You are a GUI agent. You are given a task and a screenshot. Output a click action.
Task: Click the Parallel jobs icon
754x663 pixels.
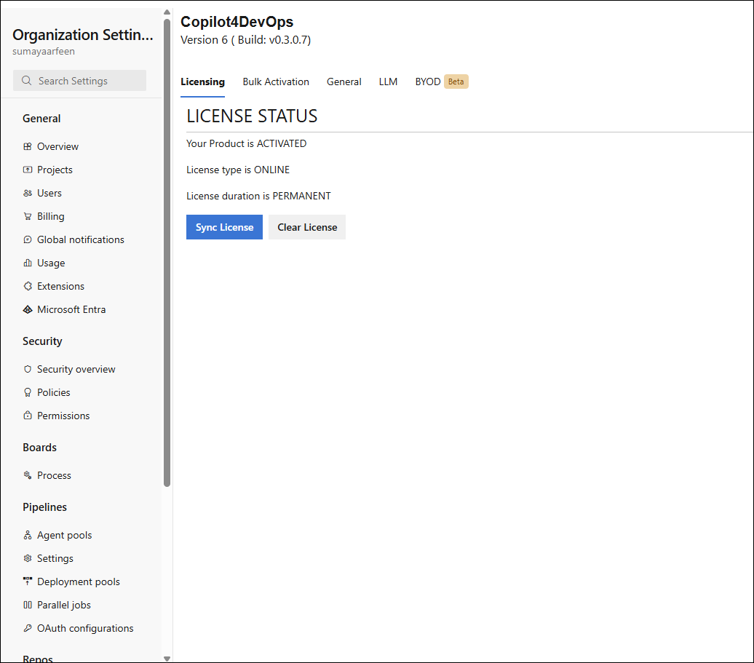point(28,605)
